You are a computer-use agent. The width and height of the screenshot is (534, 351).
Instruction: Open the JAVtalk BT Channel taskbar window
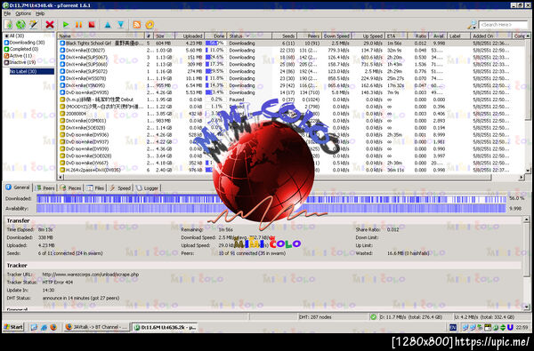[96, 327]
